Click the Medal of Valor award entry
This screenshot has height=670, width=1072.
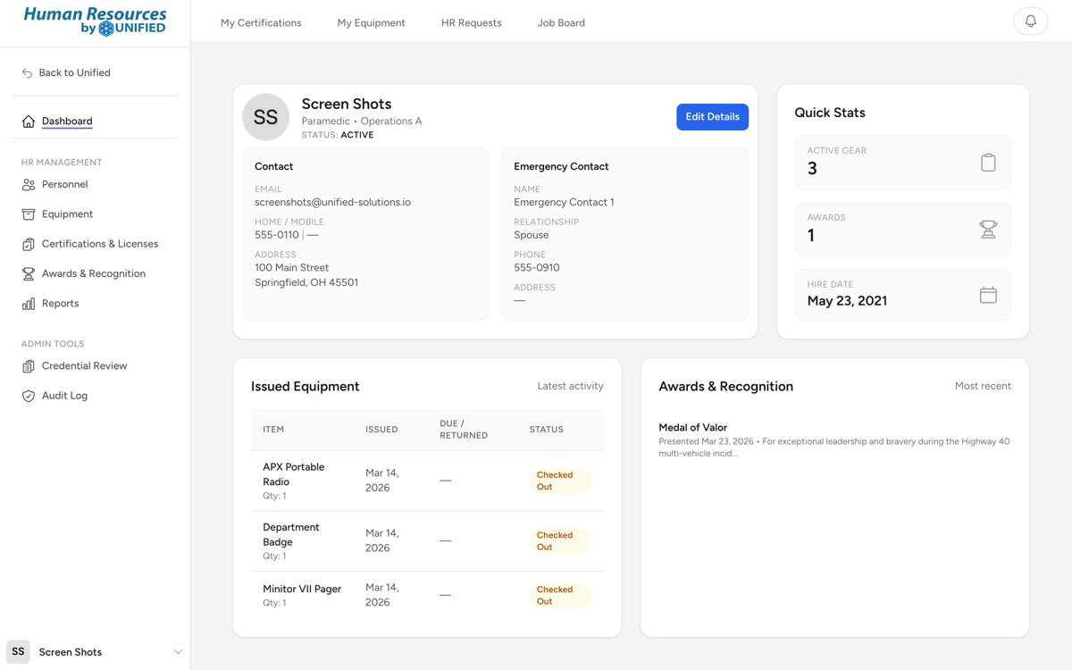coord(834,440)
